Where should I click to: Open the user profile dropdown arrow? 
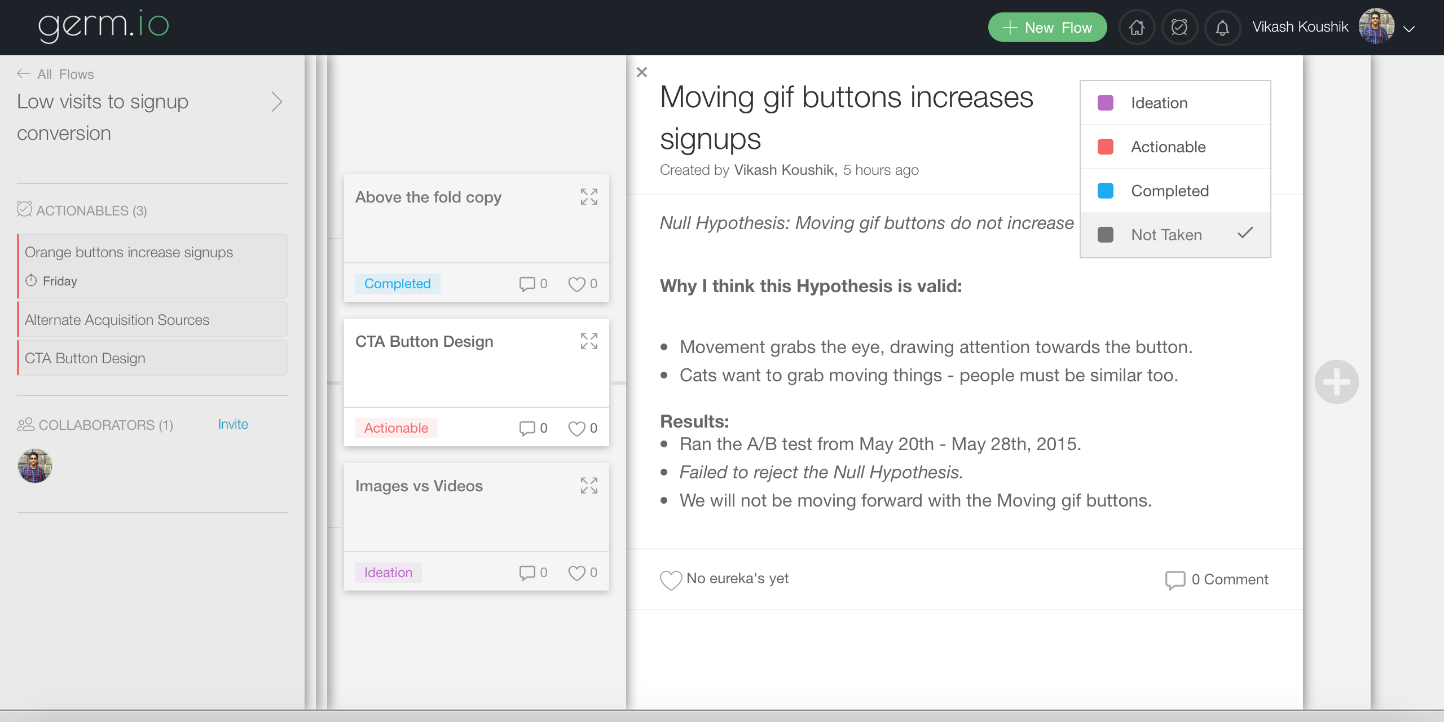(1409, 29)
